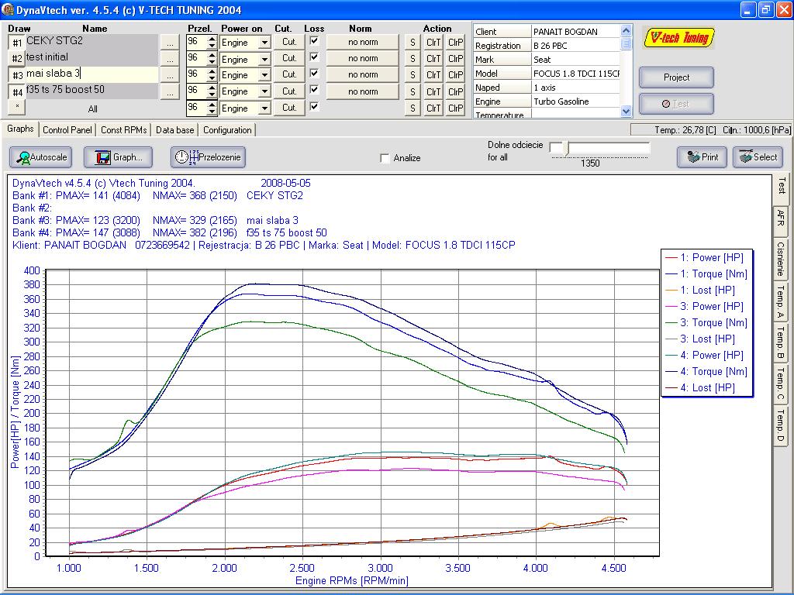Toggle draw for run #1
This screenshot has height=595, width=794.
pyautogui.click(x=17, y=43)
